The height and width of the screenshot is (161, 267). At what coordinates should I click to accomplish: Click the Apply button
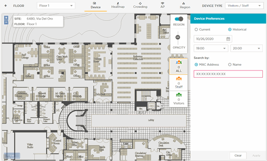pyautogui.click(x=256, y=155)
